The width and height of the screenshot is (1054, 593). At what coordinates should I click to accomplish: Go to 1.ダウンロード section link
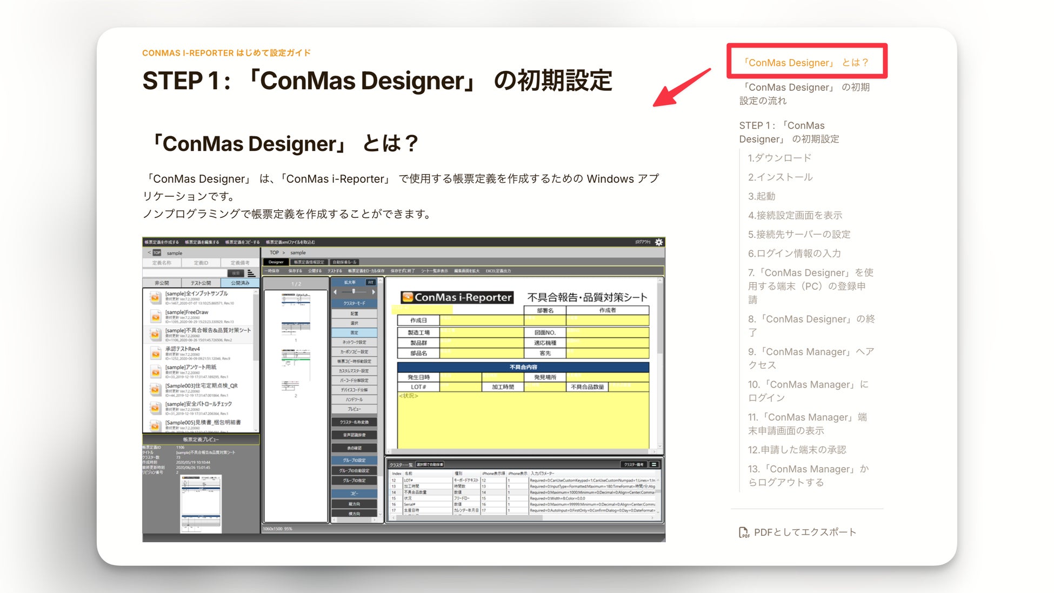(779, 158)
